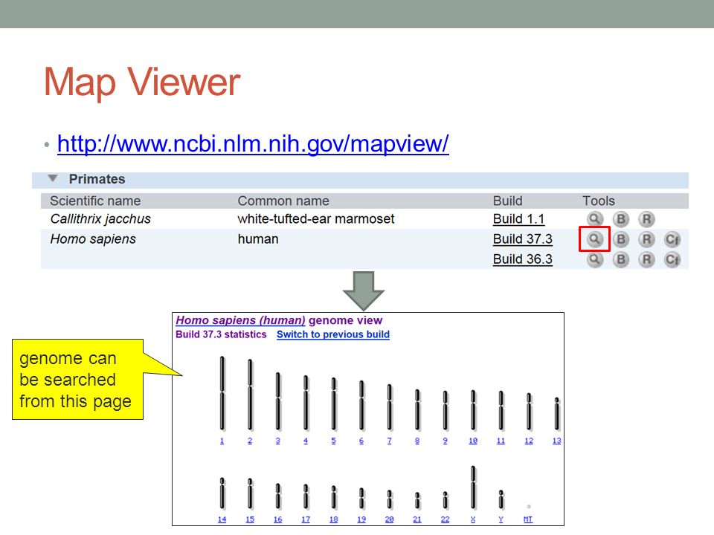This screenshot has width=714, height=535.
Task: Open chromosome 1 number link
Action: click(222, 441)
